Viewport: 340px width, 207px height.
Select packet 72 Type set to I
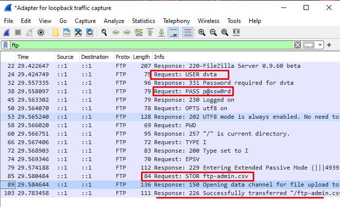coord(170,150)
